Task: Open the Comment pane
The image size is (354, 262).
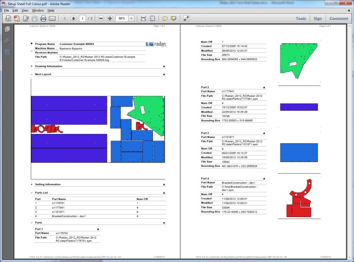Action: tap(339, 19)
